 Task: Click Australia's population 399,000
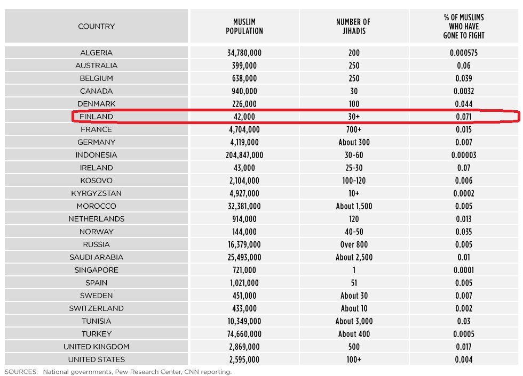244,66
